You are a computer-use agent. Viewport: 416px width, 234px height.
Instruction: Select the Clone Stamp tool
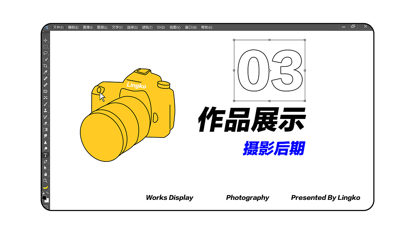coord(45,109)
